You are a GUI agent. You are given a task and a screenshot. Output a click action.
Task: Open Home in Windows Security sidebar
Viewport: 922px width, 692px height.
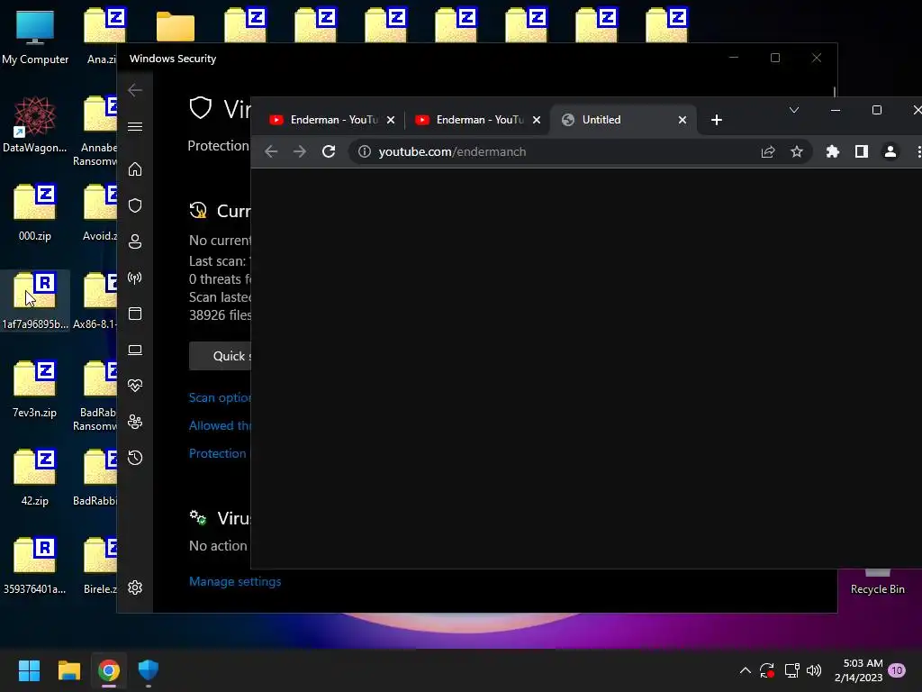[x=135, y=169]
